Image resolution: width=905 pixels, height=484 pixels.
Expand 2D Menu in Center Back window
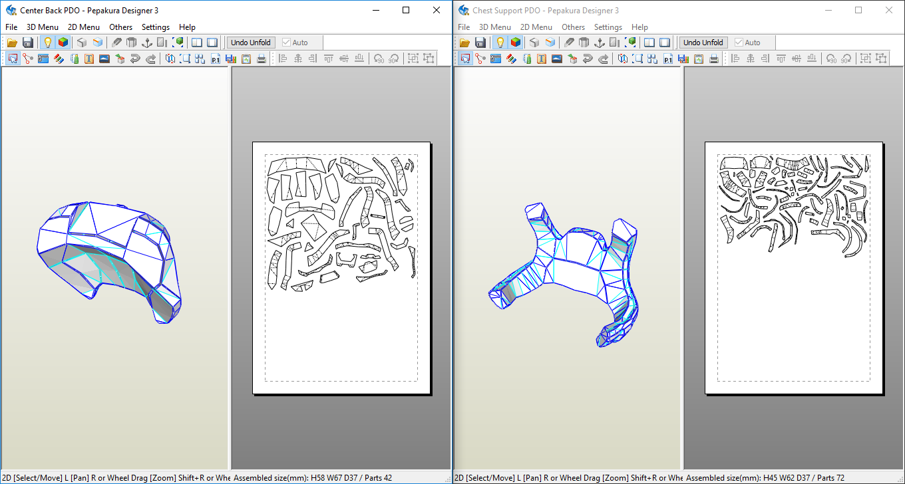click(84, 27)
